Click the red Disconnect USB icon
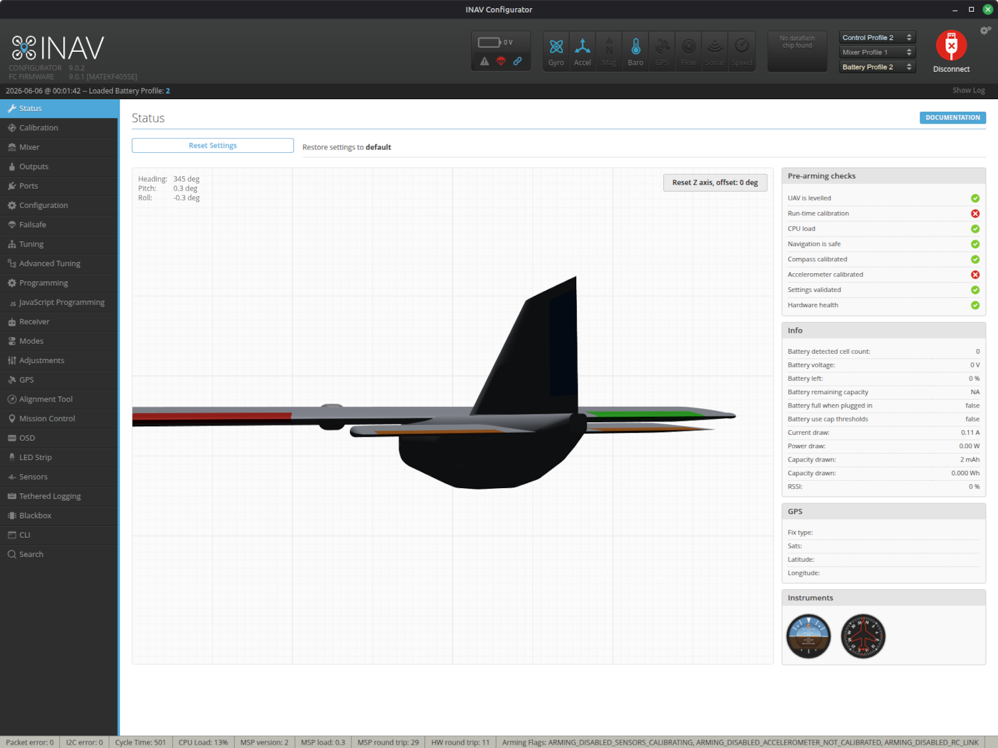 point(951,45)
